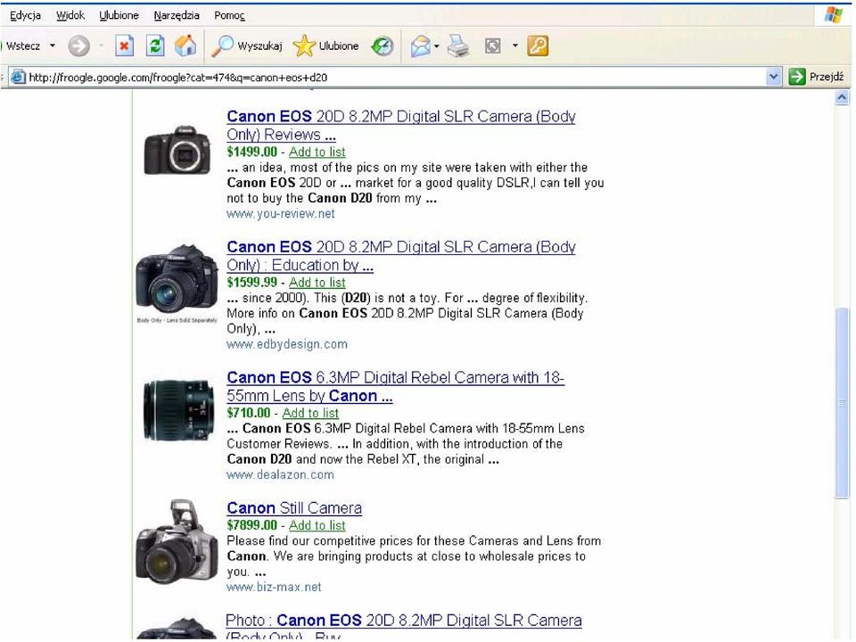Click the grey square toolbar icon beside the printer

492,45
